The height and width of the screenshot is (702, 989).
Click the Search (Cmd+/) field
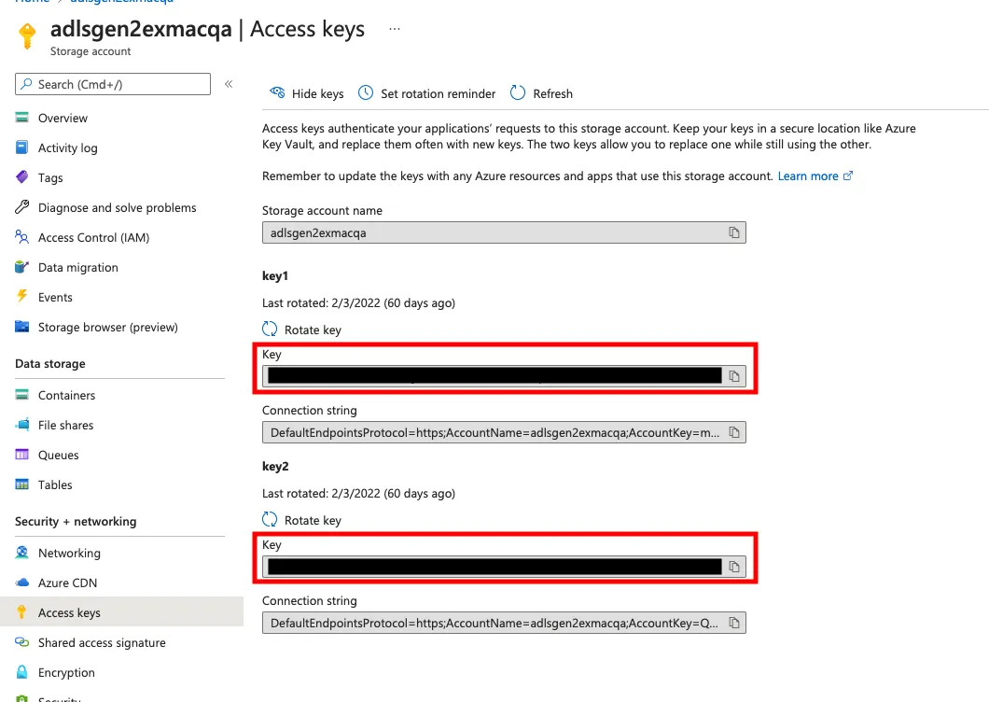point(112,83)
